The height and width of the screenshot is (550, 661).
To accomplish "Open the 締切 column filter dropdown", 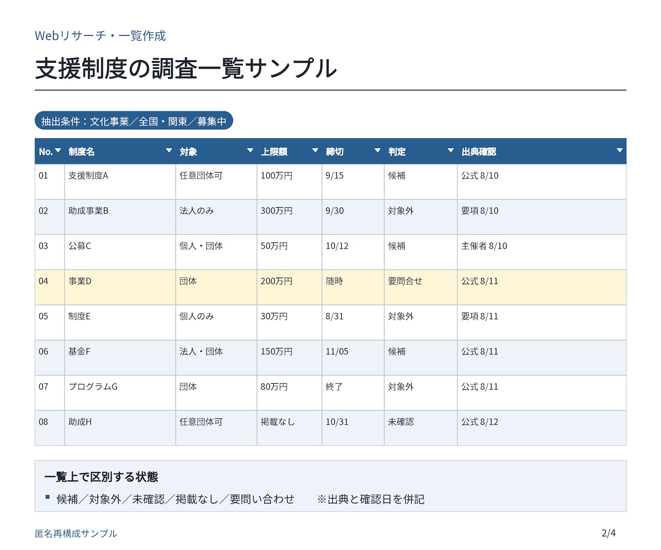I will click(x=378, y=151).
